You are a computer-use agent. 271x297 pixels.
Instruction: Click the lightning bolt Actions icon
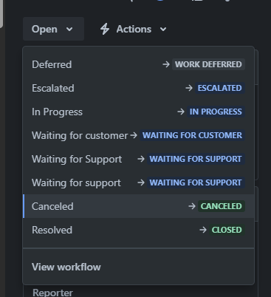[105, 29]
